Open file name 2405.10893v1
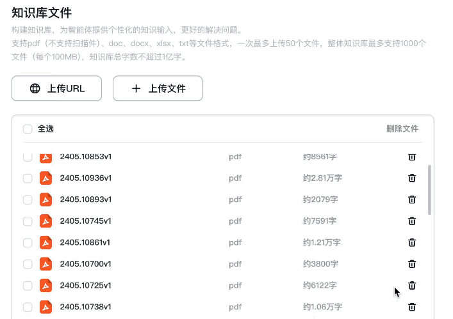 [86, 199]
